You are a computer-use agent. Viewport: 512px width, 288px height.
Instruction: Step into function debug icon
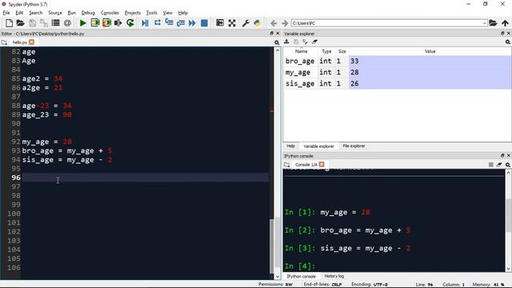[x=169, y=23]
